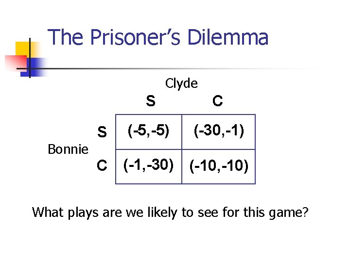Click the word Dilemma in the title
350x262 pixels.
pyautogui.click(x=228, y=37)
